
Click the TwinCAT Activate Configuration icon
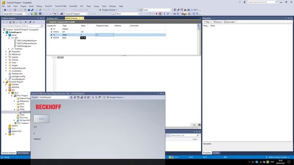tap(32, 14)
